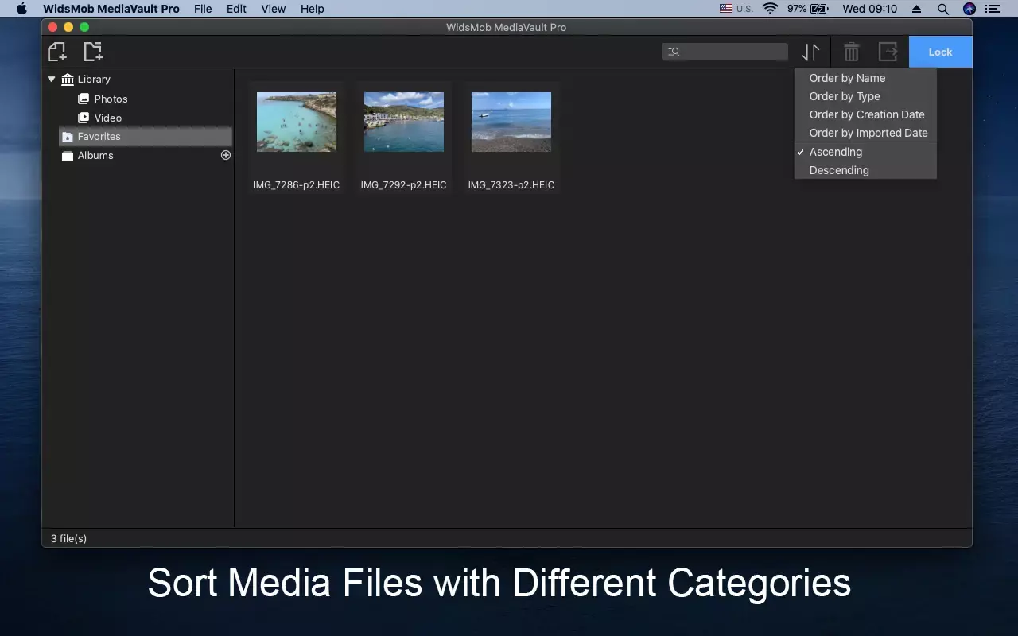This screenshot has height=636, width=1018.
Task: Click the import folder icon
Action: [93, 52]
